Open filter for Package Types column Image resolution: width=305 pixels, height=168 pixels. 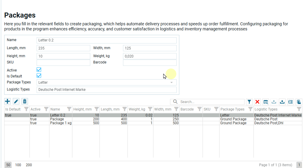[x=250, y=109]
